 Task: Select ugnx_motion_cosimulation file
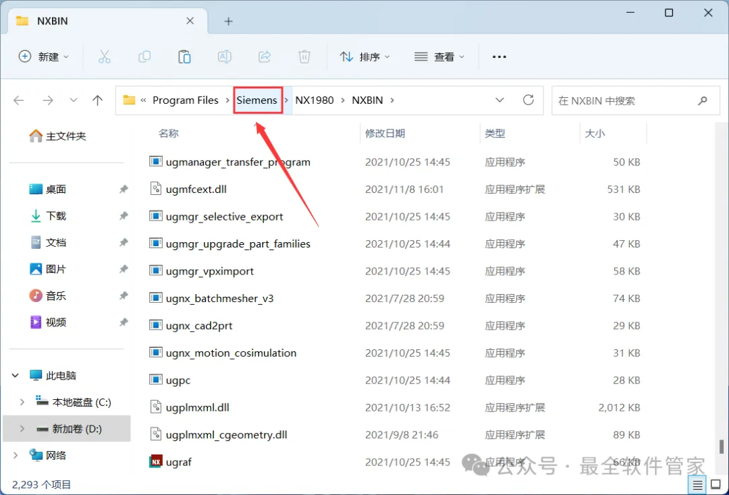click(x=231, y=353)
